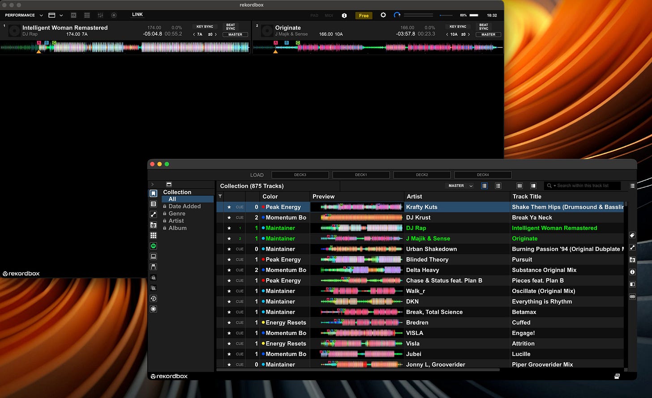Shift deck 1 key up with right arrow

tap(216, 34)
